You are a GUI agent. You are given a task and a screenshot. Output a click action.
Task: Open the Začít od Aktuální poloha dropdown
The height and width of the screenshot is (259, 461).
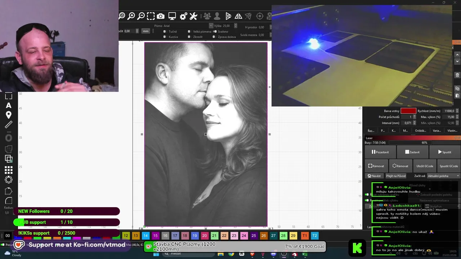coord(443,176)
